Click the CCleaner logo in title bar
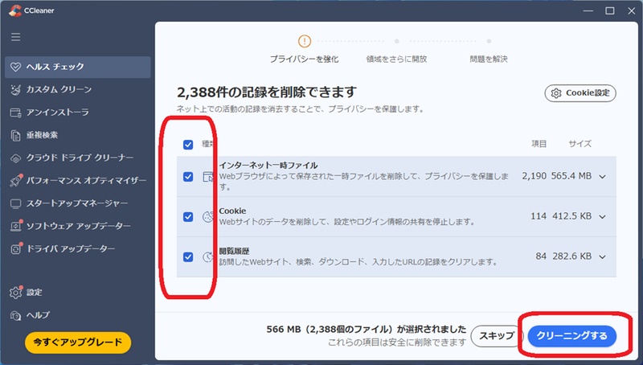Screen dimensions: 643x365 (14, 10)
